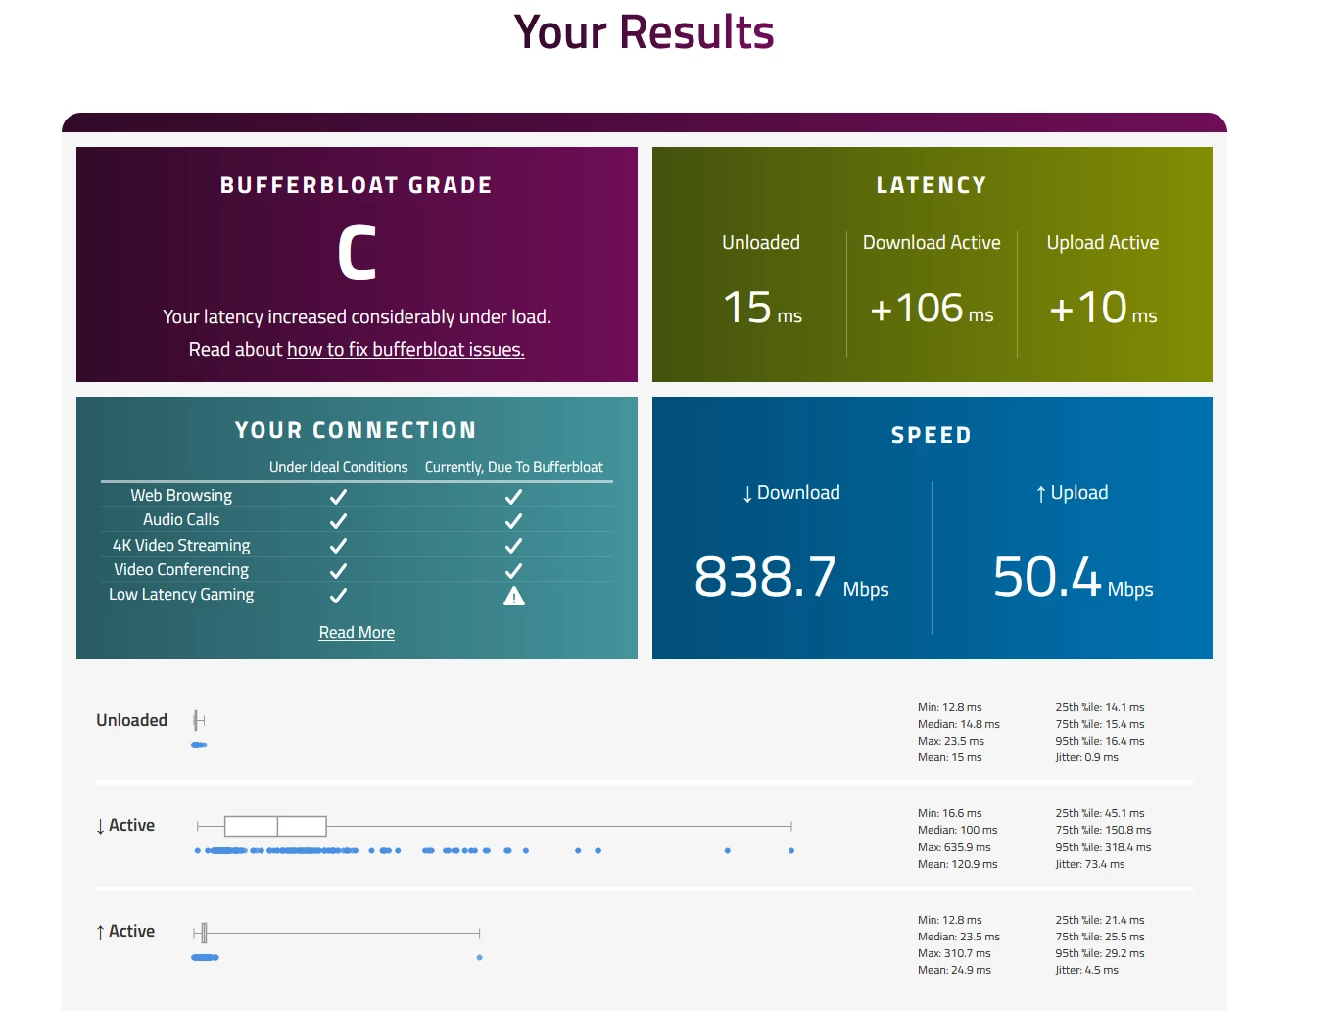The image size is (1339, 1011).
Task: Click the 'SPEED' panel heading
Action: pos(932,435)
